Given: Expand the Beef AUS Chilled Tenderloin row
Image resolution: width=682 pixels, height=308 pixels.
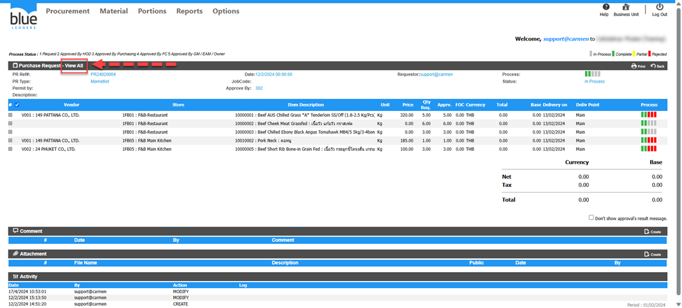Looking at the screenshot, I should [10, 115].
